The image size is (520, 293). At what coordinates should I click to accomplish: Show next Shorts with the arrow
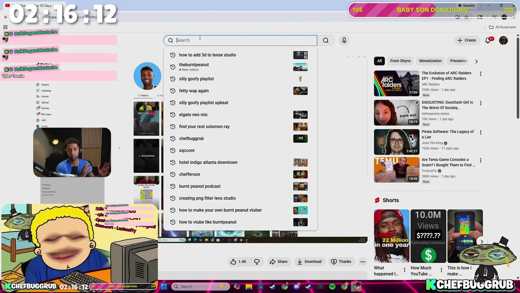tap(481, 242)
